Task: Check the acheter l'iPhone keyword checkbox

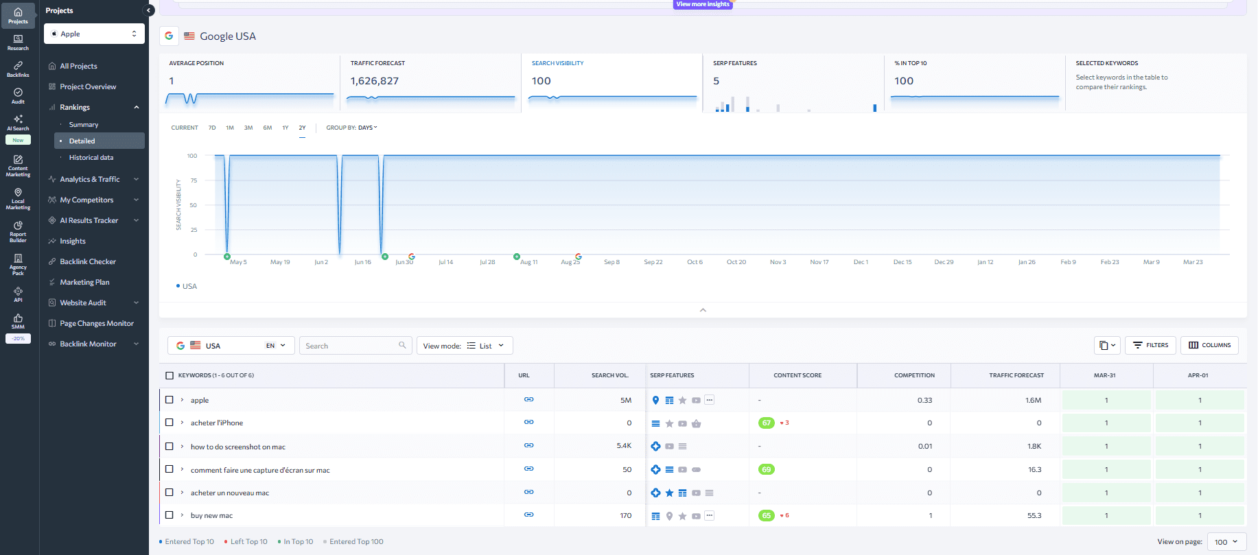Action: click(x=170, y=423)
